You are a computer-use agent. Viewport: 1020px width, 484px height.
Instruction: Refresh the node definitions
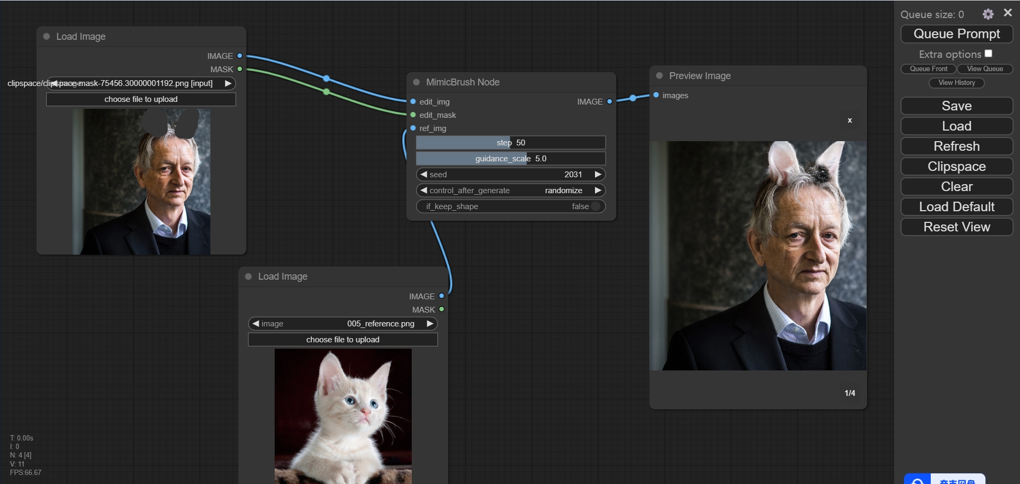click(957, 146)
